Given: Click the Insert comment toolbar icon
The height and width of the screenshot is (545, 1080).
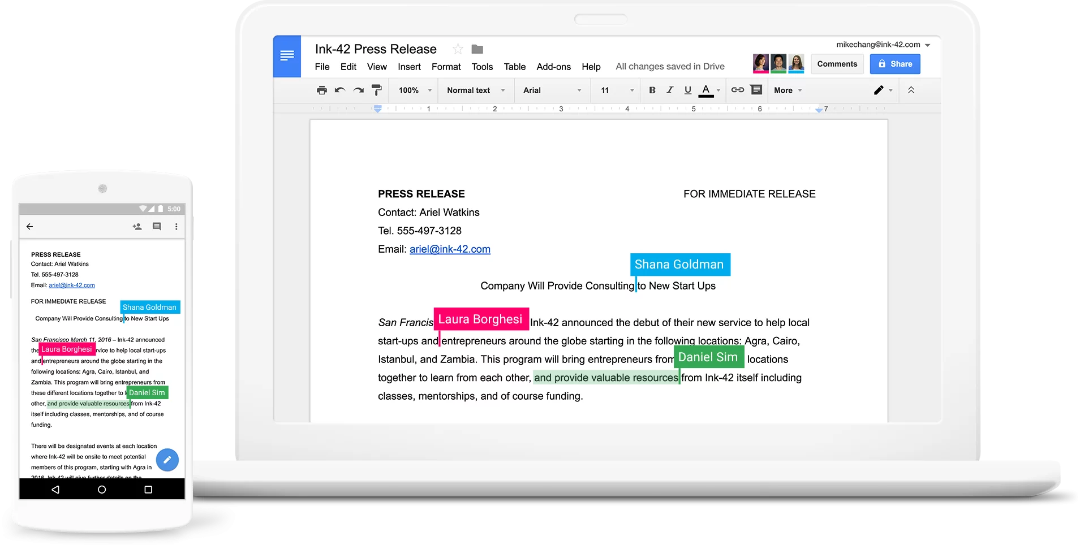Looking at the screenshot, I should point(756,90).
